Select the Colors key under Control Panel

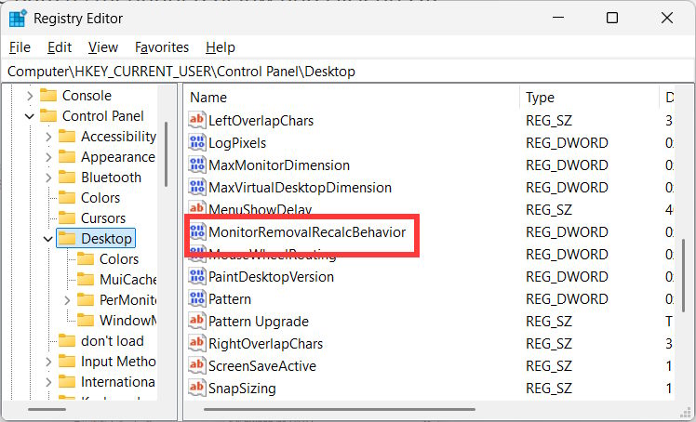tap(100, 198)
